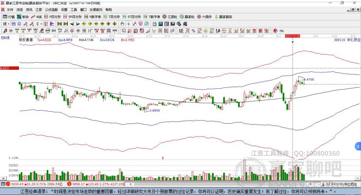This screenshot has width=361, height=195.
Task: Select the hand pan tool
Action: 122,24
